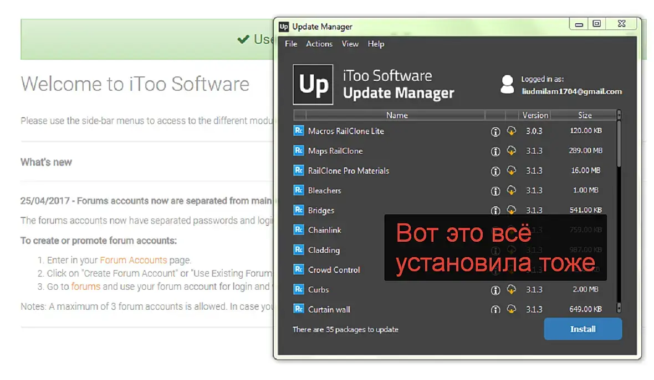Image resolution: width=654 pixels, height=380 pixels.
Task: Select the Maps RailClone row
Action: click(454, 150)
